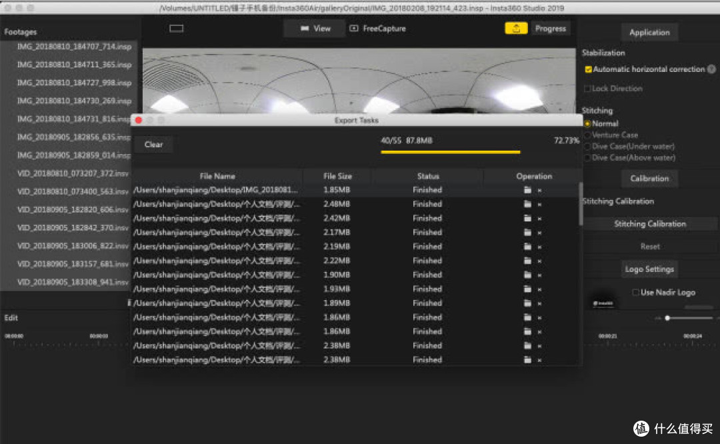The height and width of the screenshot is (444, 720).
Task: Remove the 1.93MB export task
Action: [539, 290]
